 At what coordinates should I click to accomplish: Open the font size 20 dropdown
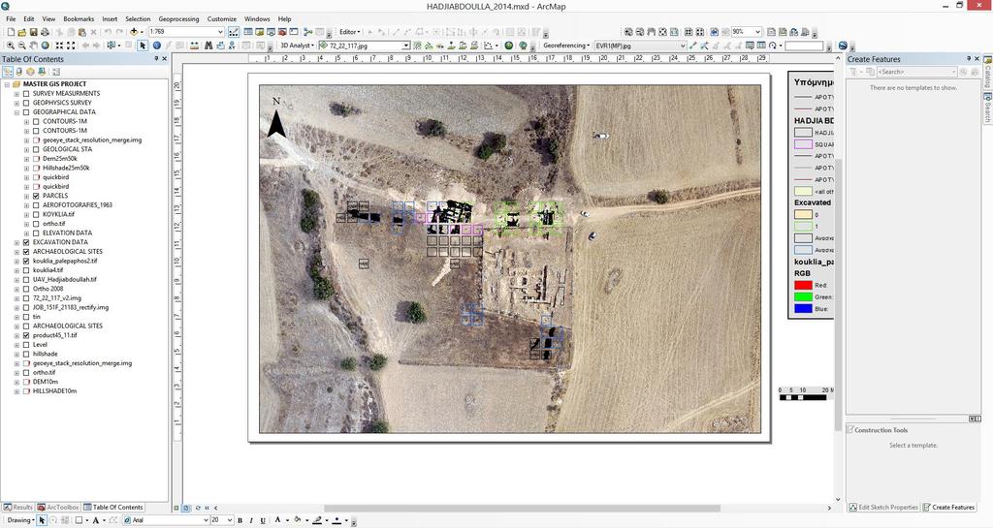point(230,520)
